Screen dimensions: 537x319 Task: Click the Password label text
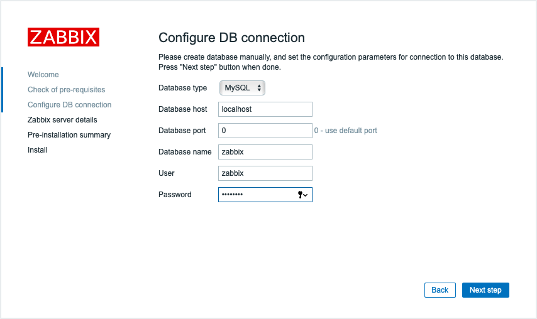click(x=175, y=195)
